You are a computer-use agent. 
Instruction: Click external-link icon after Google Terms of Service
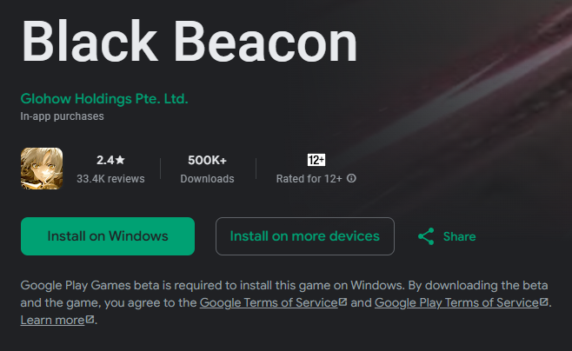coord(343,302)
